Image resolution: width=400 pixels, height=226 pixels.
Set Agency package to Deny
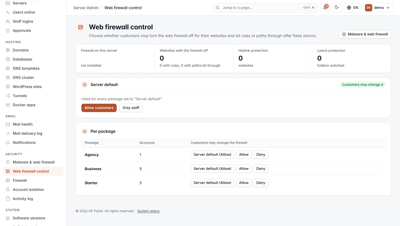pos(261,155)
